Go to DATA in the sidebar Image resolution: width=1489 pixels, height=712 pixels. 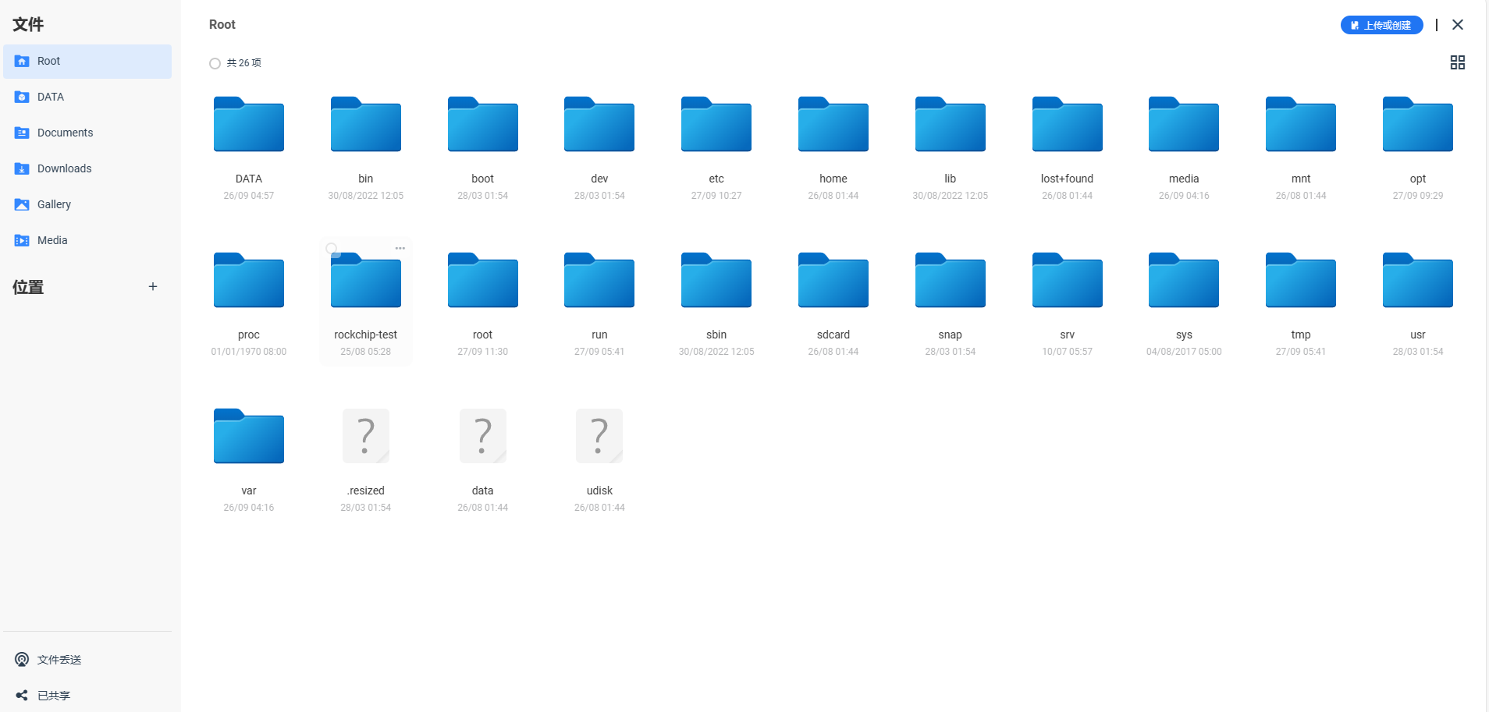click(87, 97)
